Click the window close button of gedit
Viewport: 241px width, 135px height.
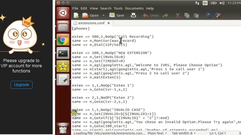click(58, 3)
